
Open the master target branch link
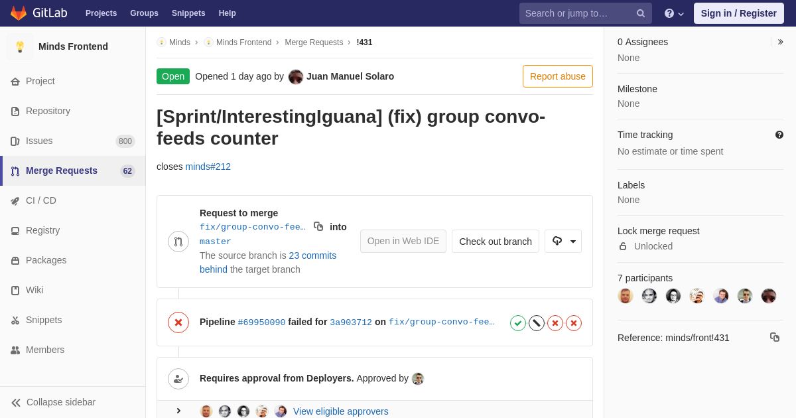216,242
